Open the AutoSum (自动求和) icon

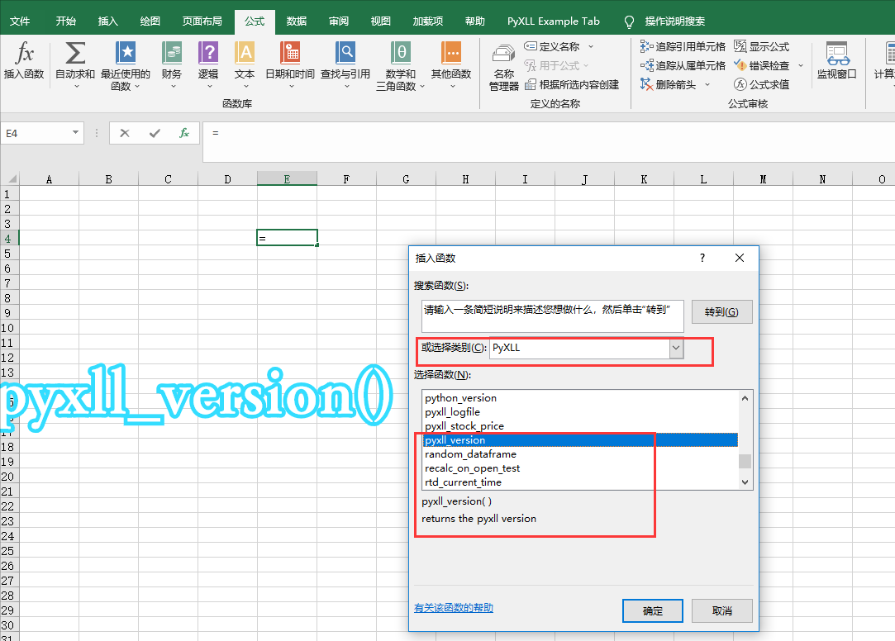pos(74,64)
